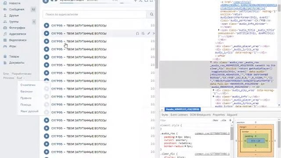Toggle the .cls class editor
This screenshot has width=281, height=158.
click(x=223, y=120)
